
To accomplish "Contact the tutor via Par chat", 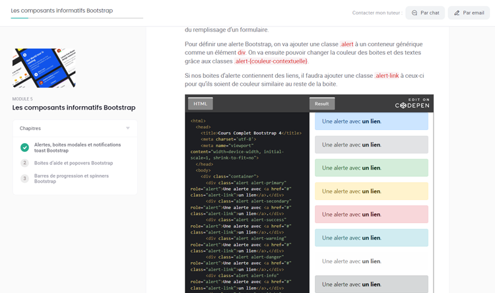I will 424,13.
